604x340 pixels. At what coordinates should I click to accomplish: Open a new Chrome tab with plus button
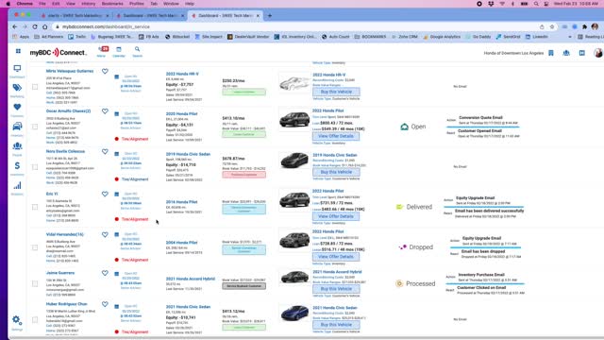click(270, 15)
